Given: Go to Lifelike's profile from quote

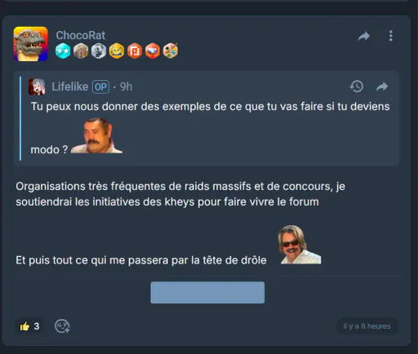Looking at the screenshot, I should (70, 86).
